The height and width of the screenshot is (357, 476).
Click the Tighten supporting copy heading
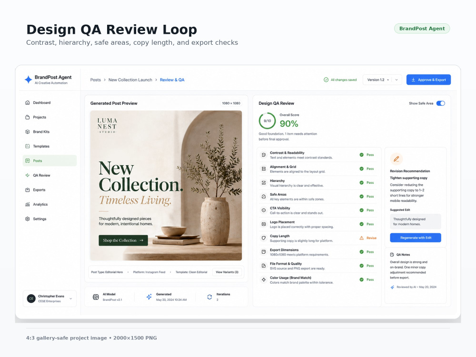click(408, 178)
